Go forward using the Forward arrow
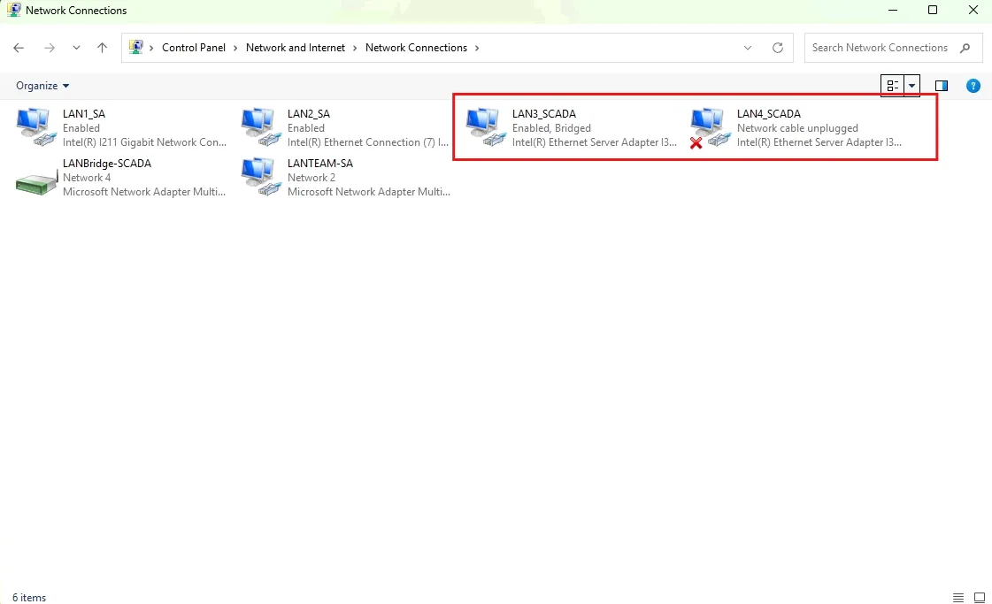 click(x=50, y=48)
